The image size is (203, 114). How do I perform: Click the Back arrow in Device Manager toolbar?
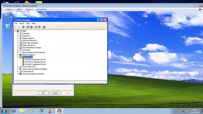pyautogui.click(x=15, y=27)
